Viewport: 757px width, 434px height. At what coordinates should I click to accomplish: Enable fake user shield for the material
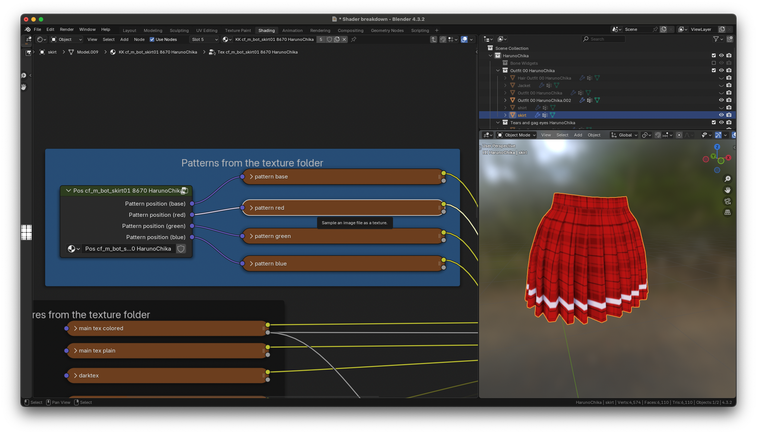[x=329, y=39]
